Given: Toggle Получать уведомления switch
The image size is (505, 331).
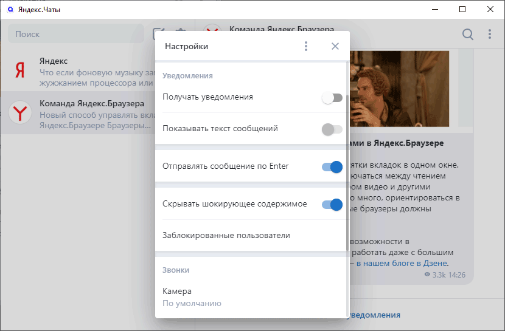Looking at the screenshot, I should (332, 97).
